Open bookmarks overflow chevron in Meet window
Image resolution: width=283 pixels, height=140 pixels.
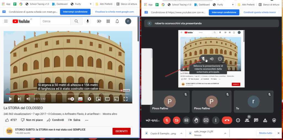[233, 4]
